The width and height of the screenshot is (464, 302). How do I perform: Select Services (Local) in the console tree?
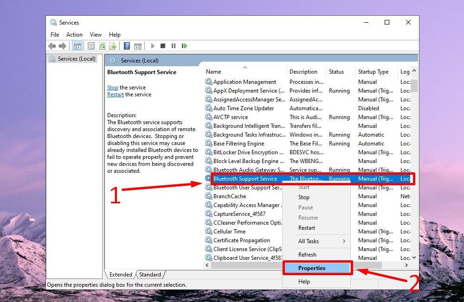[77, 59]
